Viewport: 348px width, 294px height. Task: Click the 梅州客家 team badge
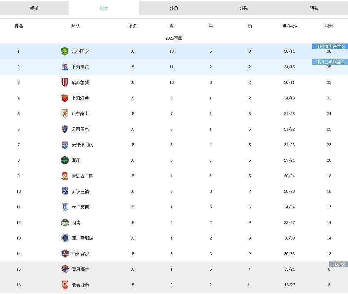(x=64, y=254)
